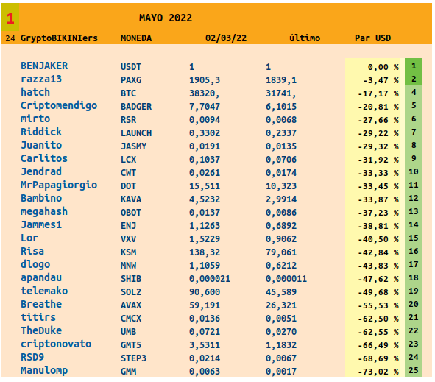Select the Criptomendigo player name
Image resolution: width=435 pixels, height=382 pixels.
click(59, 106)
